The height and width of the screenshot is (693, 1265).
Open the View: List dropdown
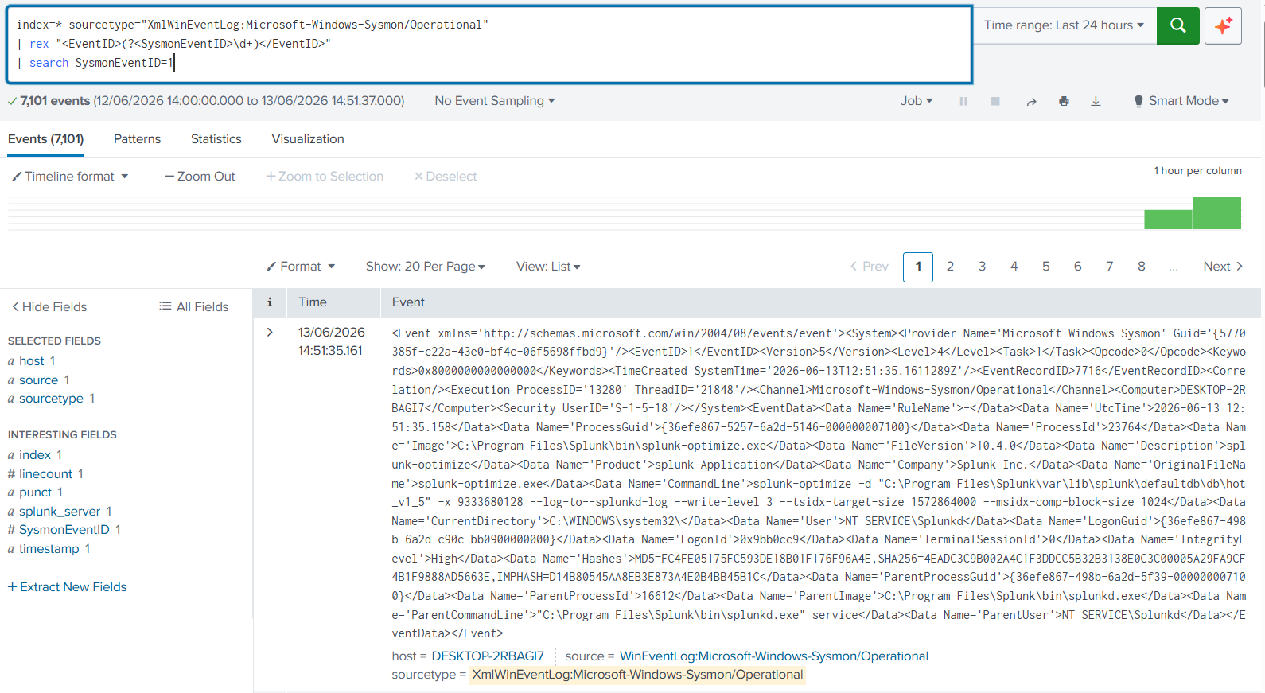548,267
